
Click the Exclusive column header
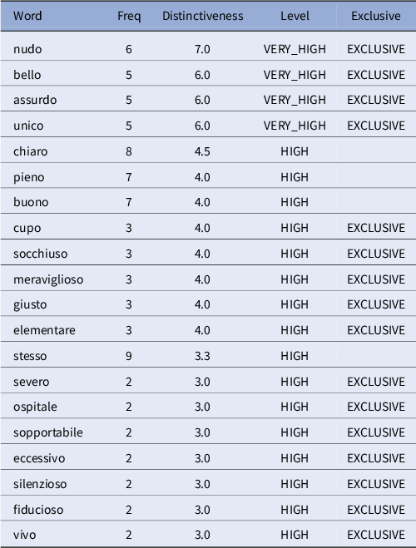tap(376, 16)
